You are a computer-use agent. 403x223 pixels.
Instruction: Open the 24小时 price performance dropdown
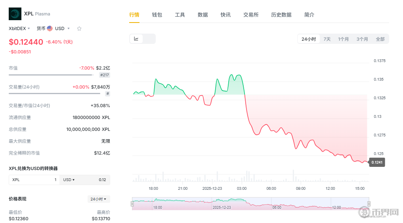[x=99, y=199]
